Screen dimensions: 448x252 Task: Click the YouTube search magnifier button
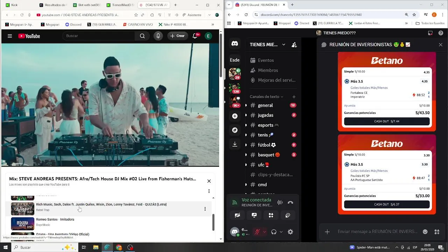[x=142, y=36]
